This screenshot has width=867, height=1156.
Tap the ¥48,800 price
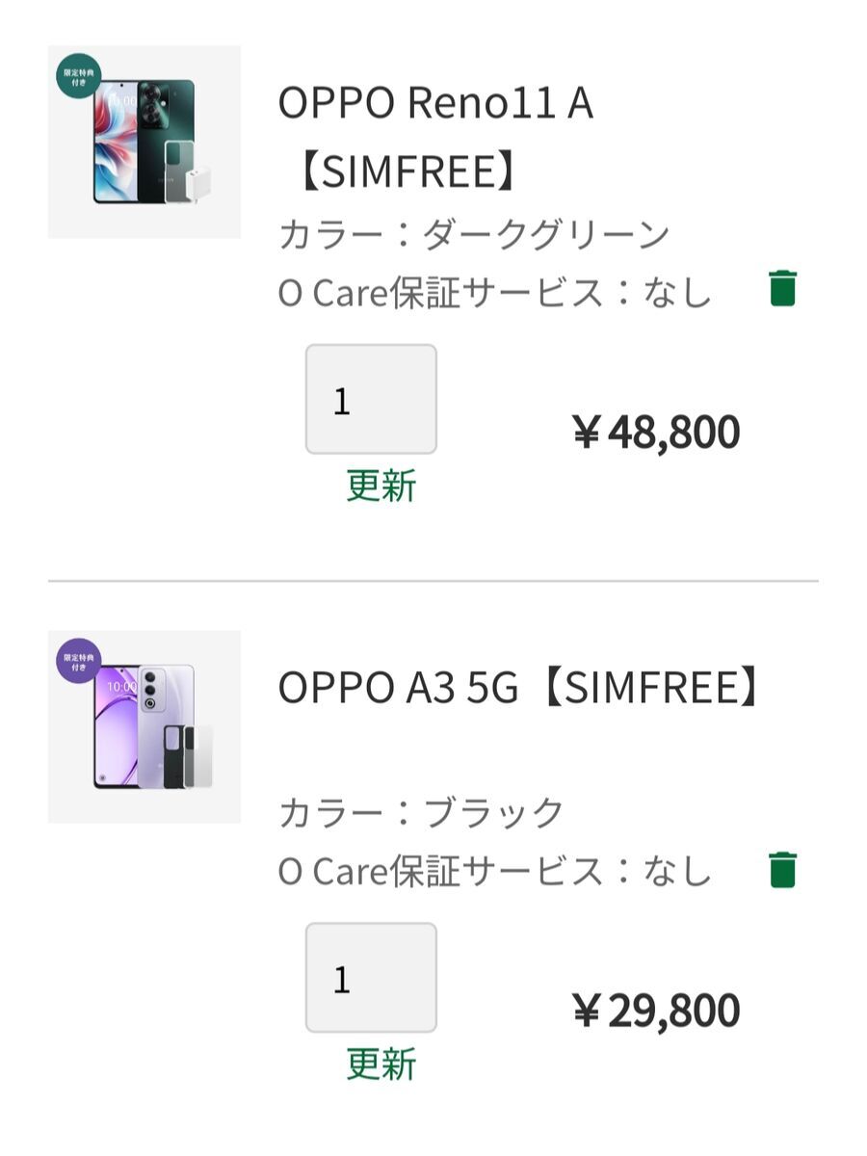pyautogui.click(x=656, y=433)
